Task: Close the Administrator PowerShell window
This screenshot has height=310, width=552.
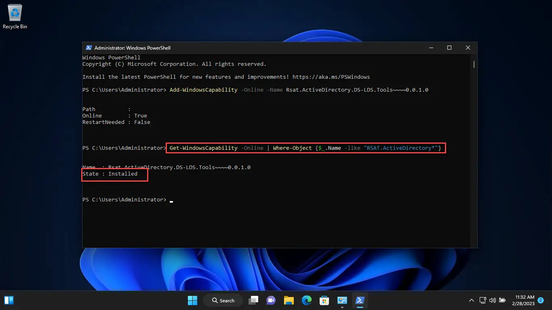Action: pyautogui.click(x=468, y=48)
